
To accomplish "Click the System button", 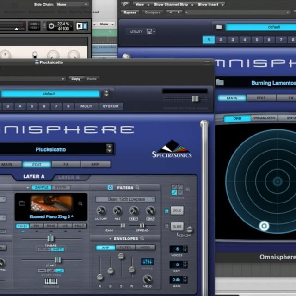I will (x=111, y=106).
